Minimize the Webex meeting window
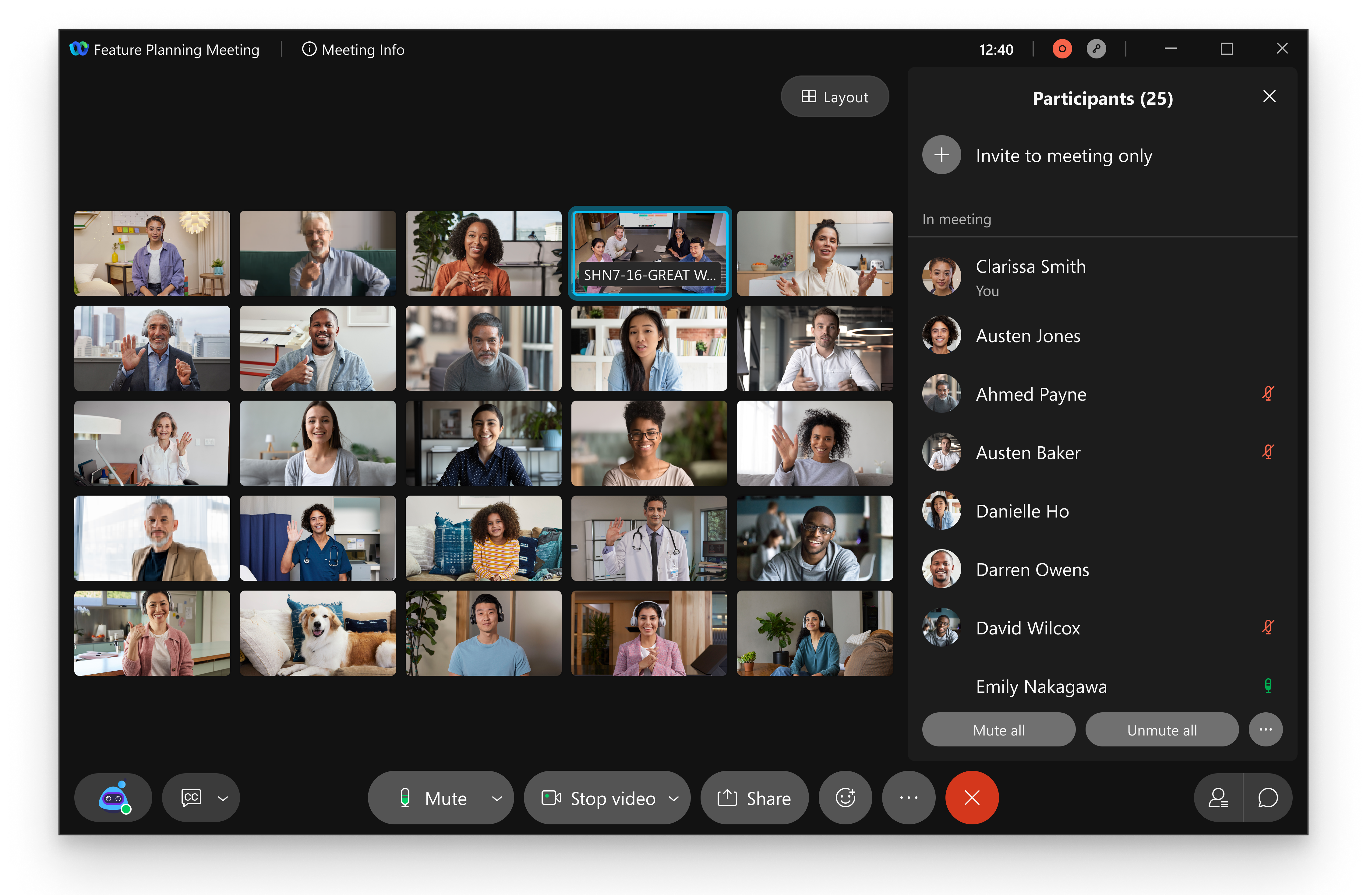The width and height of the screenshot is (1367, 895). pyautogui.click(x=1171, y=49)
